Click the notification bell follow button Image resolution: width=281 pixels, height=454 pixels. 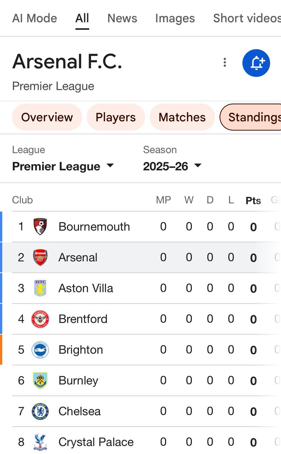tap(256, 63)
